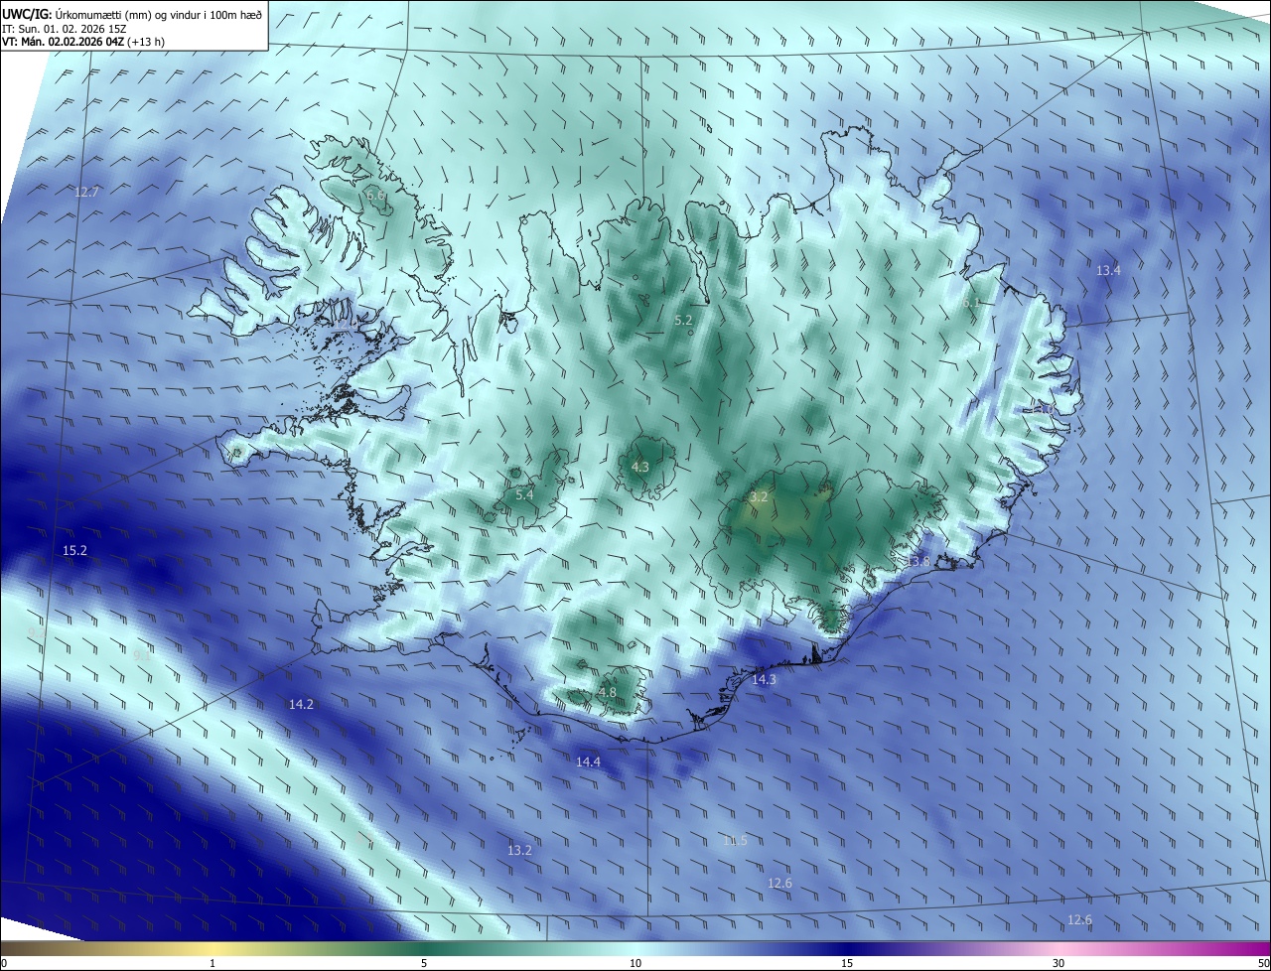Screen dimensions: 1271x971
Task: Click the colorbar tick label 30
Action: [1059, 963]
